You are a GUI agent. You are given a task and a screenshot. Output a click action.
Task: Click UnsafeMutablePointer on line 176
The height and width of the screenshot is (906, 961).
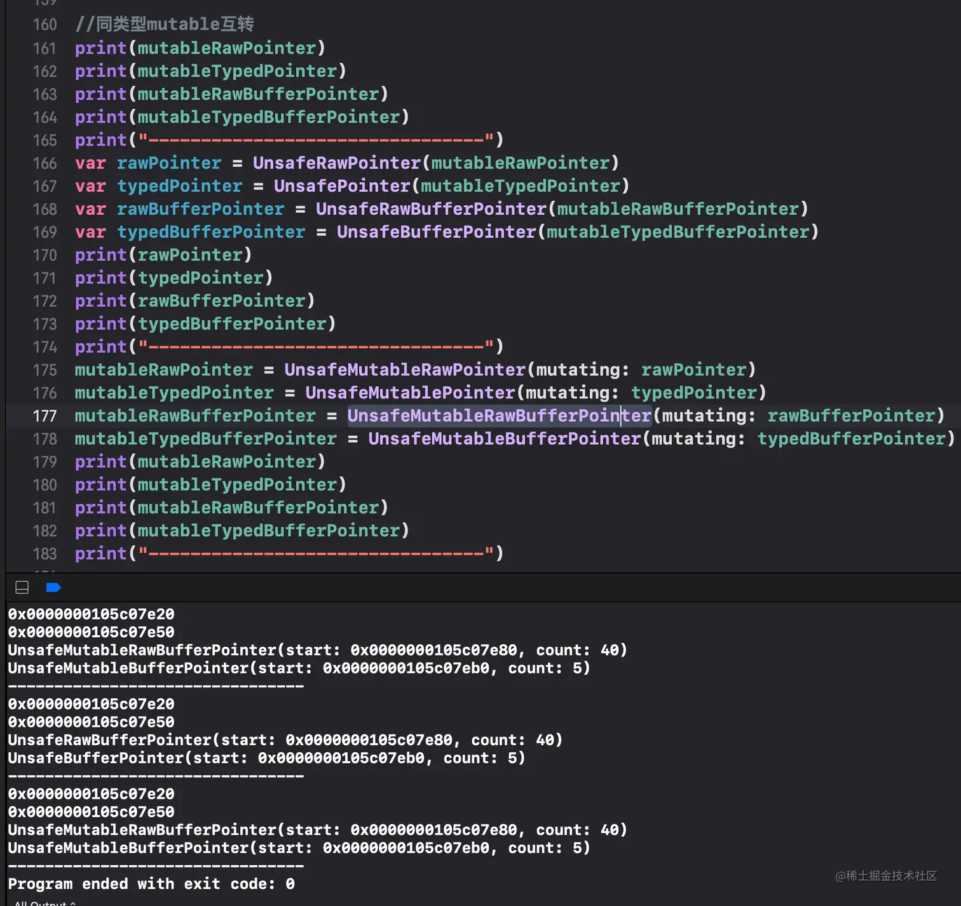[410, 393]
